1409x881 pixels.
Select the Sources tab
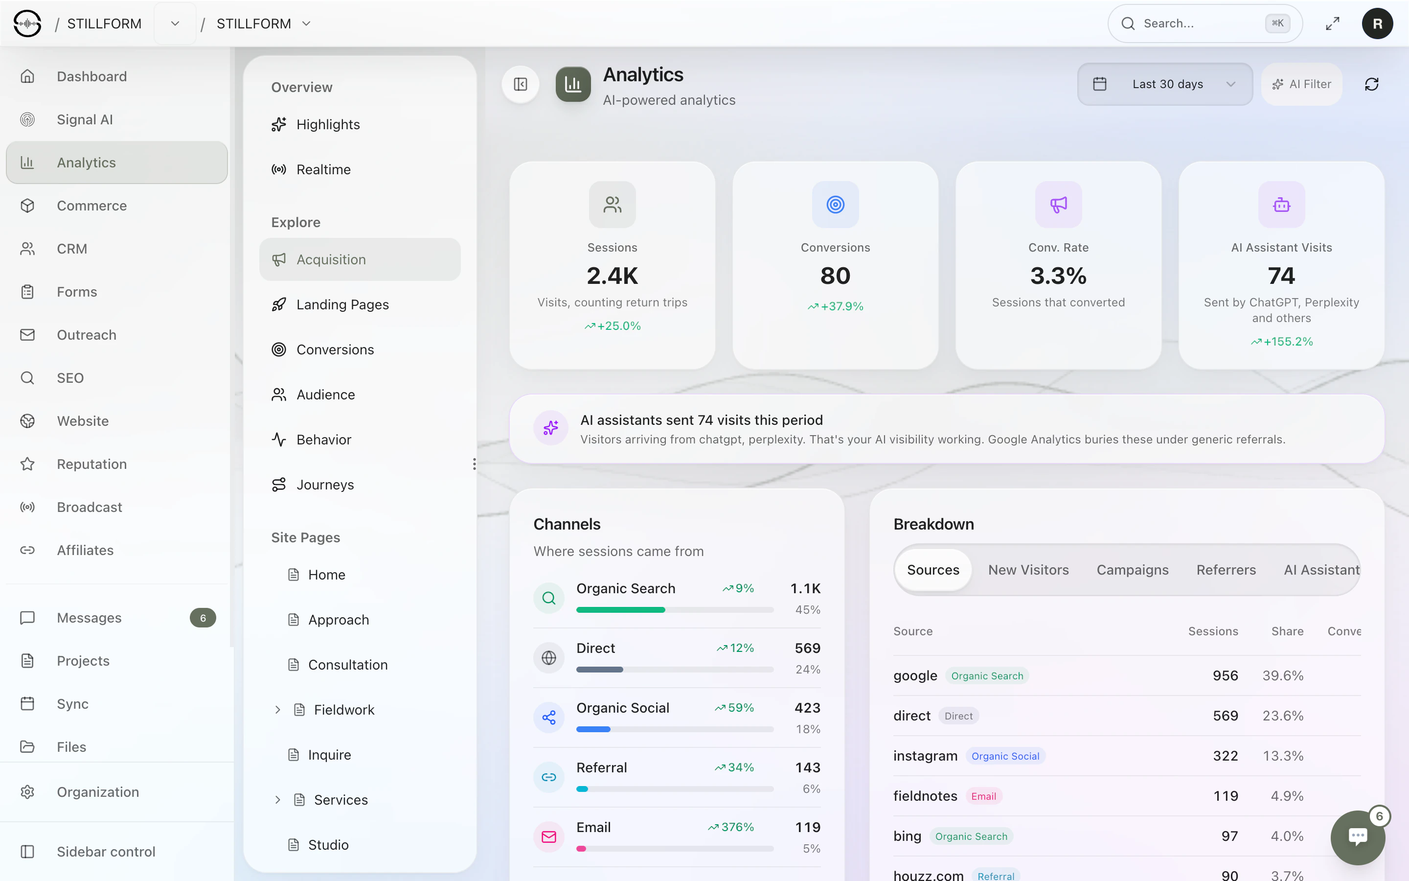pyautogui.click(x=933, y=570)
